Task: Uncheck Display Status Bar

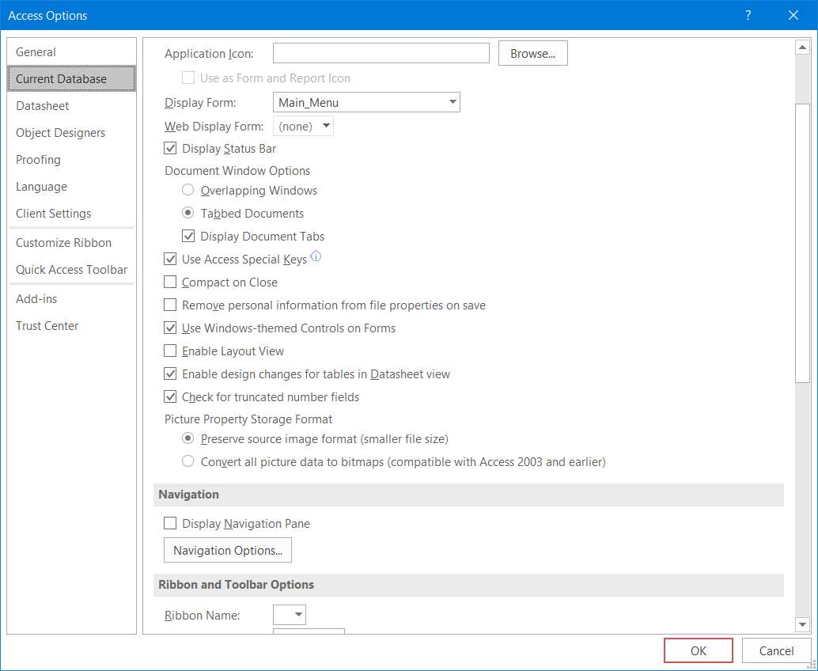Action: tap(170, 149)
